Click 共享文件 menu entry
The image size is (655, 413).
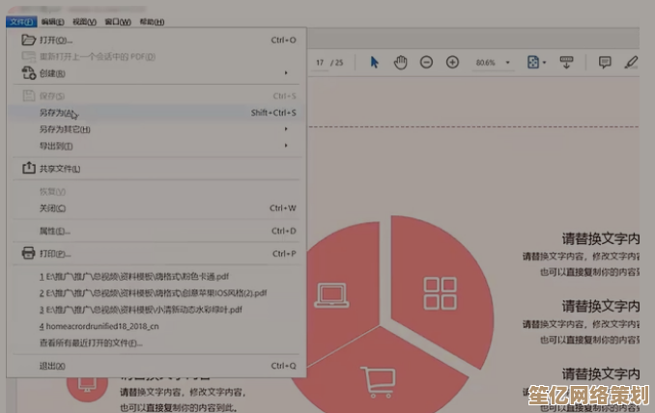[60, 169]
